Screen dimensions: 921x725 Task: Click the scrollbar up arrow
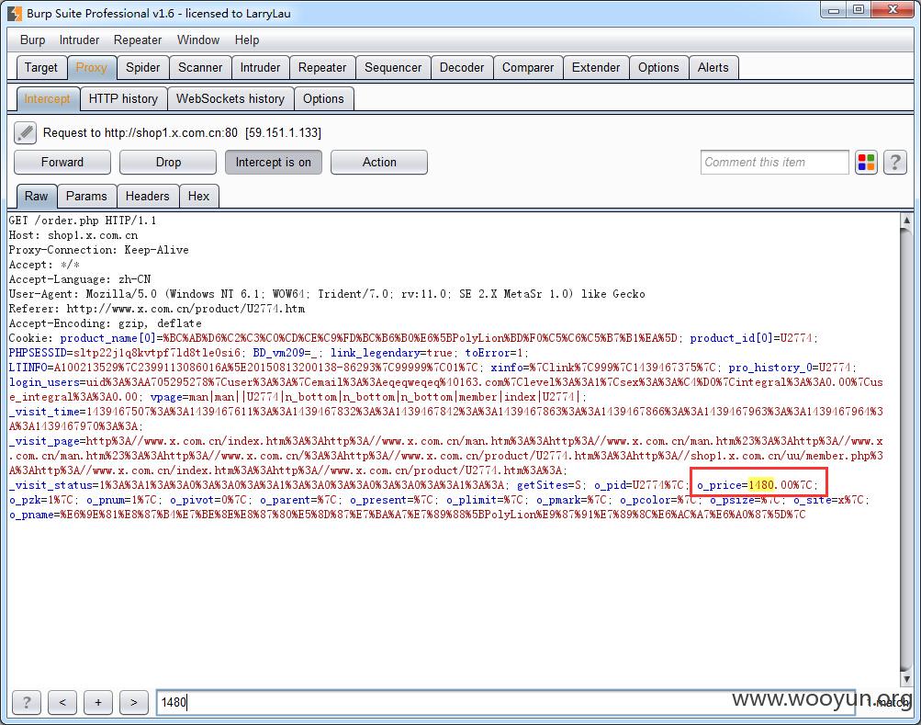[906, 220]
